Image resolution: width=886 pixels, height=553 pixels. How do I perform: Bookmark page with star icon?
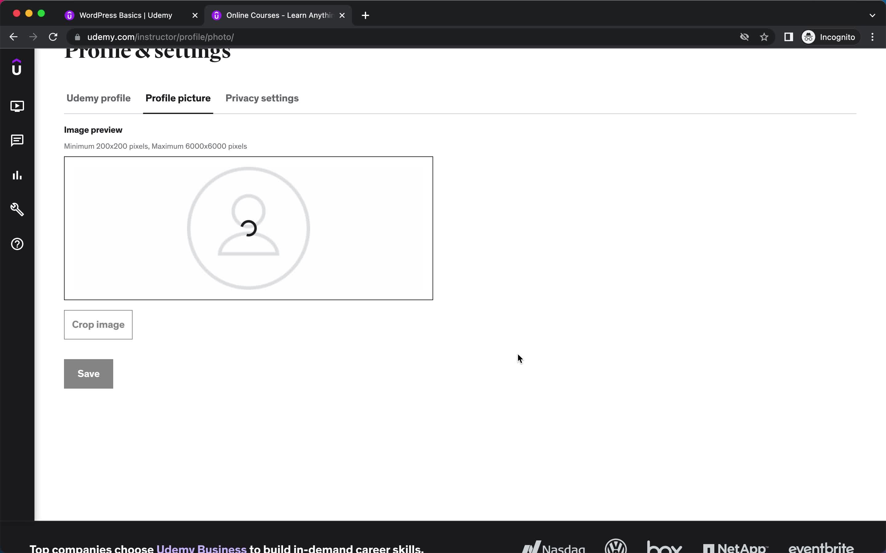click(764, 37)
